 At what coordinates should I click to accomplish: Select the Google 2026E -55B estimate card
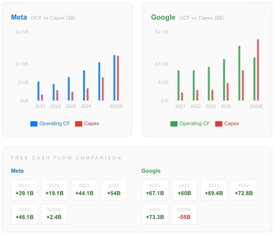[185, 214]
